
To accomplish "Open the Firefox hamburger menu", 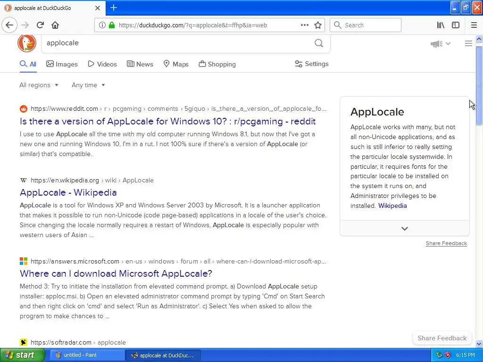I will point(474,25).
